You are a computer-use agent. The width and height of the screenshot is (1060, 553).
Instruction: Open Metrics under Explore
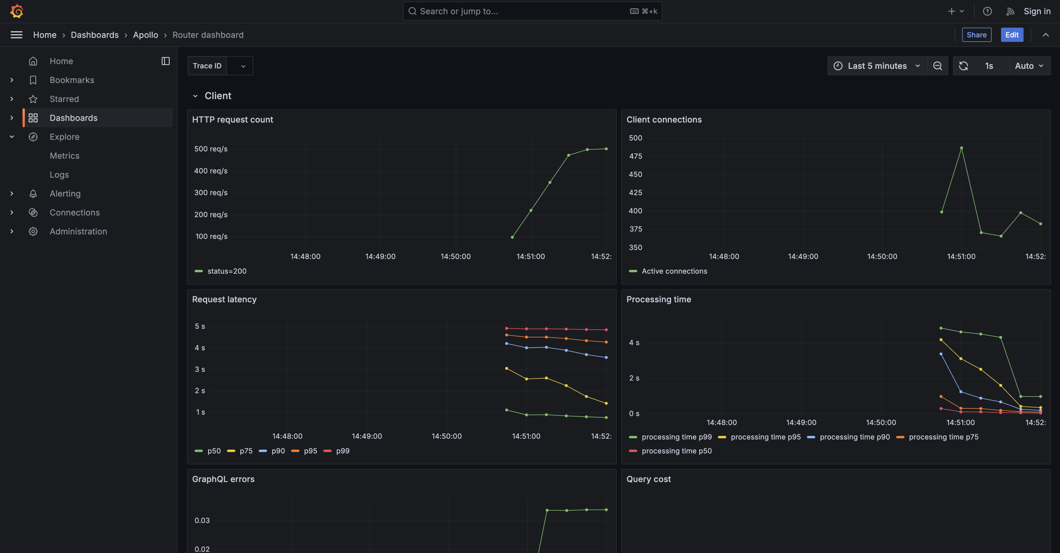[x=65, y=156]
